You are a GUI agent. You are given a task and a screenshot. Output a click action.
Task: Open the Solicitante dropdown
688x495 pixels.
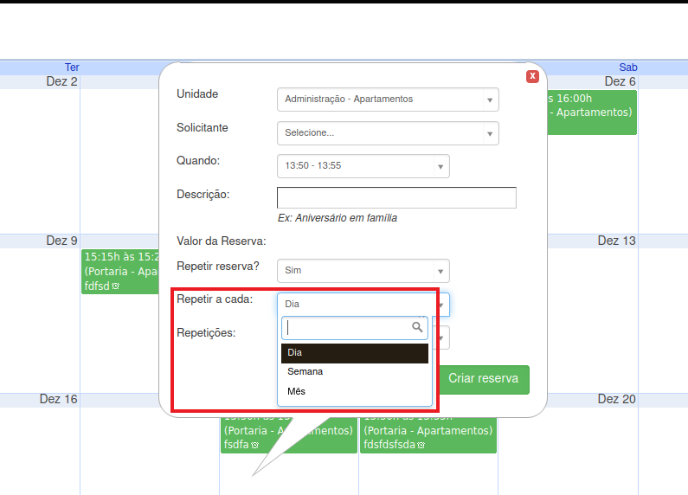pos(388,133)
